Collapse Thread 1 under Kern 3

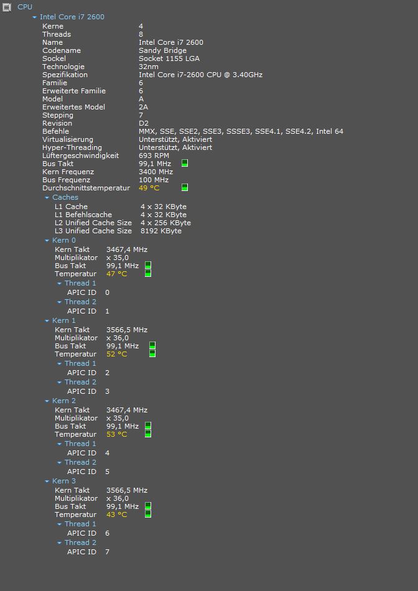tap(60, 524)
